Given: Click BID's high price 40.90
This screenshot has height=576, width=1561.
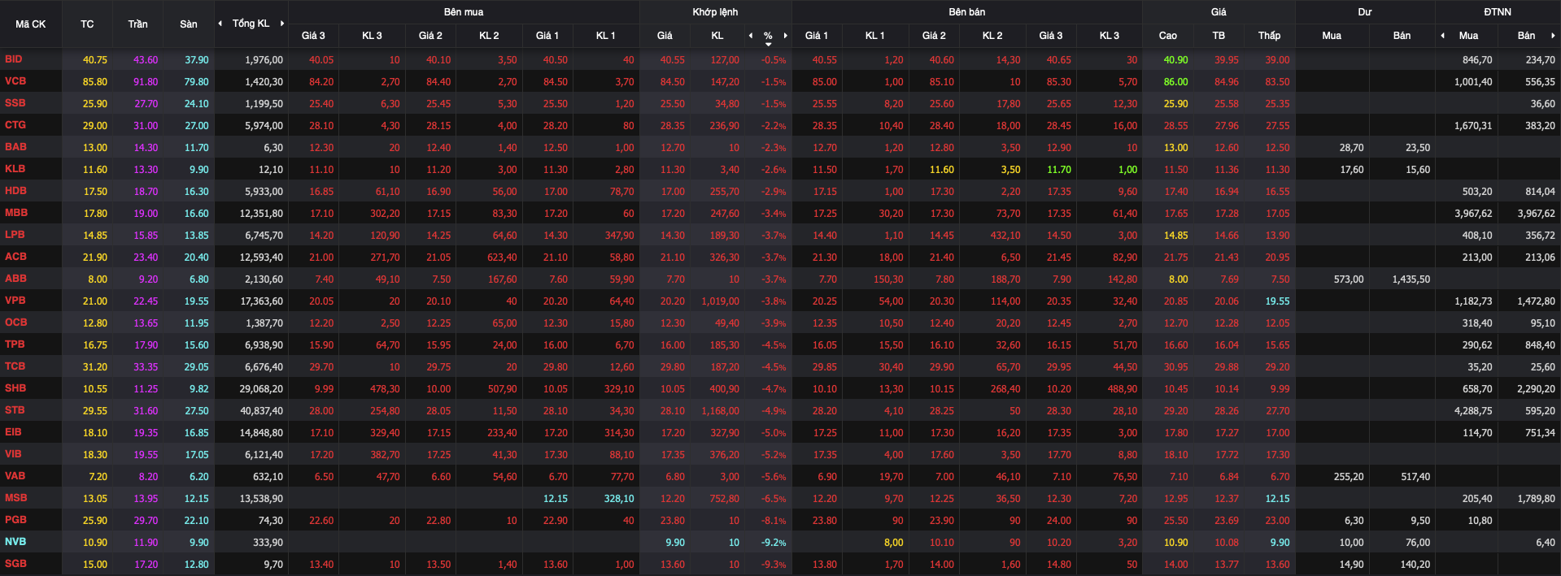Looking at the screenshot, I should coord(1175,60).
